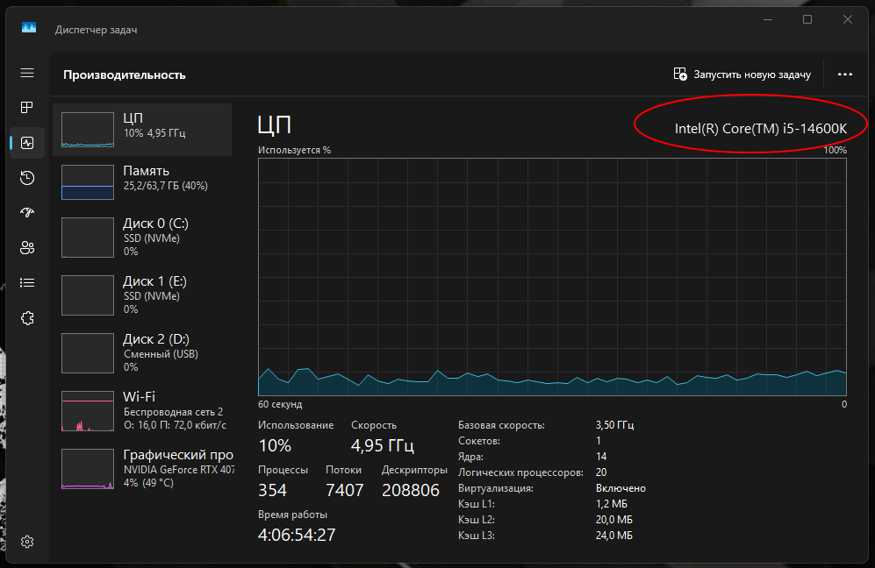The width and height of the screenshot is (875, 568).
Task: Click the memory usage text 25,2/63,7 ГБ (40%)
Action: click(166, 186)
